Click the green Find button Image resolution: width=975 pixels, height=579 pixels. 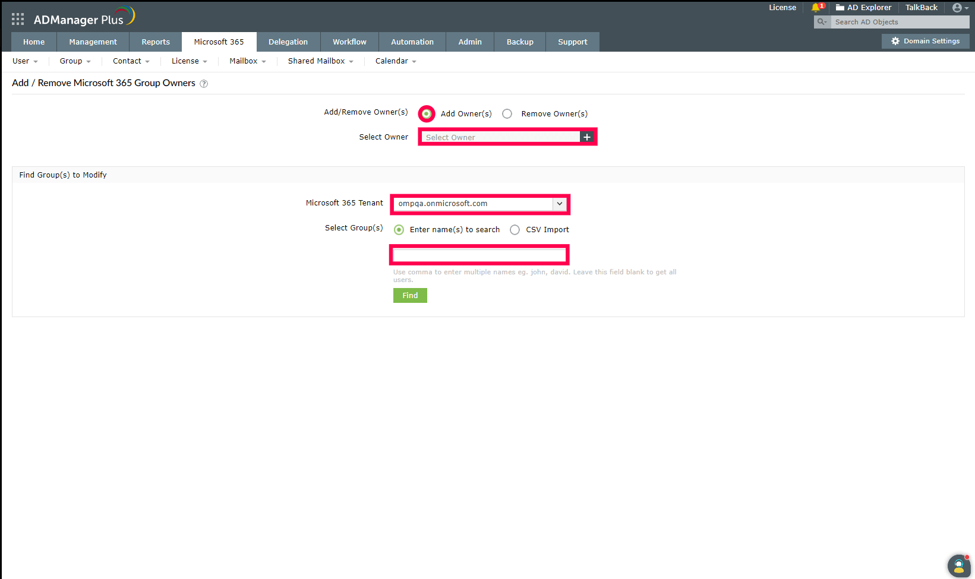pos(410,295)
